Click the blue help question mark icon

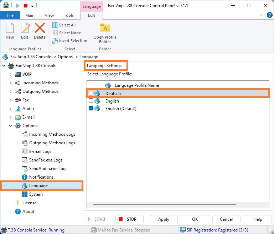pyautogui.click(x=270, y=15)
